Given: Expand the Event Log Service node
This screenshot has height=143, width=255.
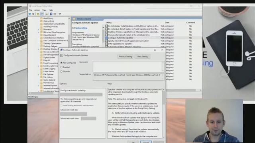Looking at the screenshot, I should click(39, 66).
